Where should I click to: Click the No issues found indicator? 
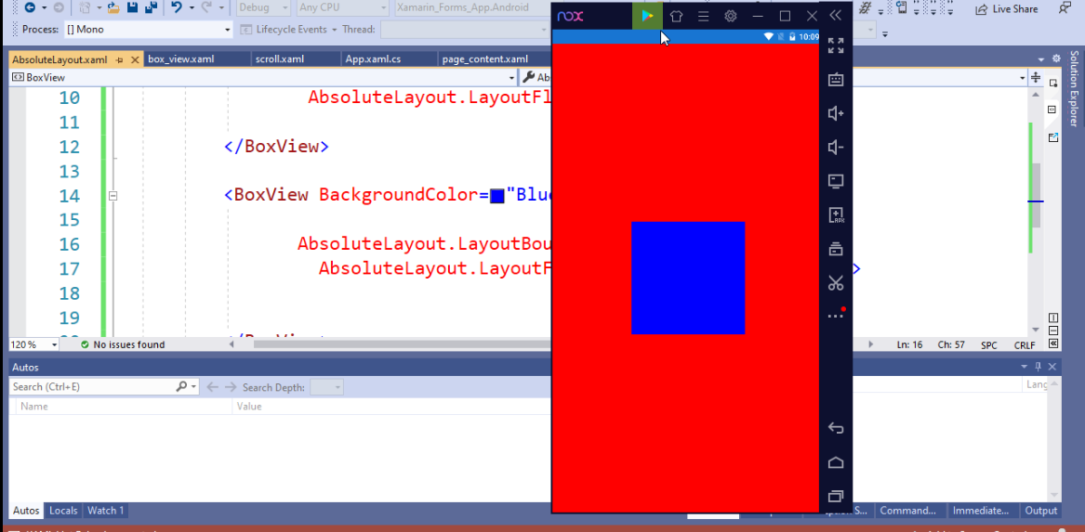click(123, 344)
